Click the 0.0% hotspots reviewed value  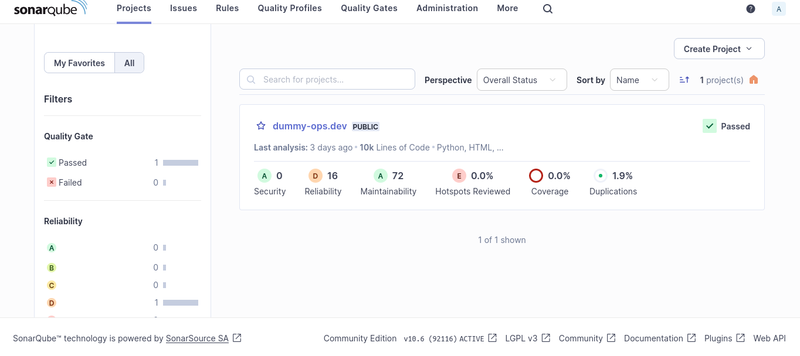coord(482,176)
